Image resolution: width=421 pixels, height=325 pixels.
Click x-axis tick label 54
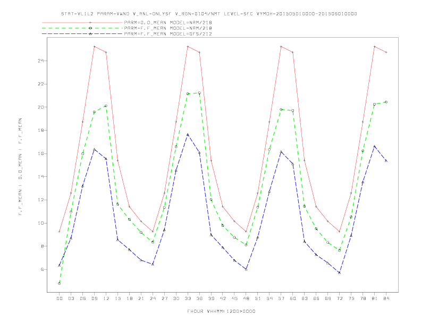(x=270, y=298)
